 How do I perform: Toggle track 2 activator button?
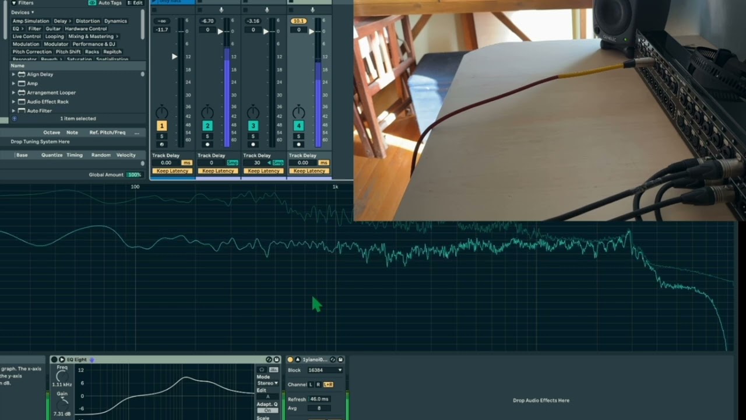point(207,125)
